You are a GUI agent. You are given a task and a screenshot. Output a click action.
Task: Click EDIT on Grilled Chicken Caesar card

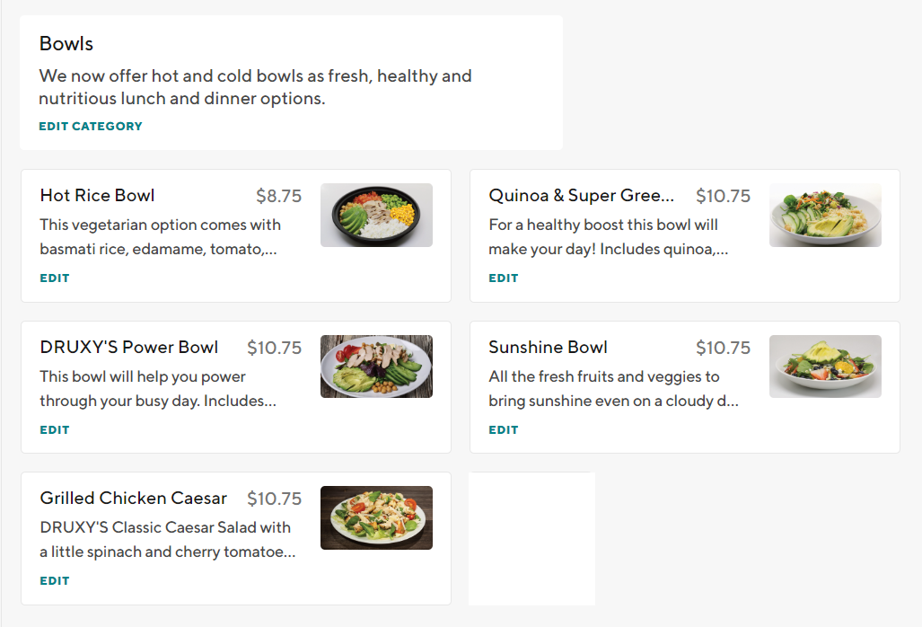55,581
